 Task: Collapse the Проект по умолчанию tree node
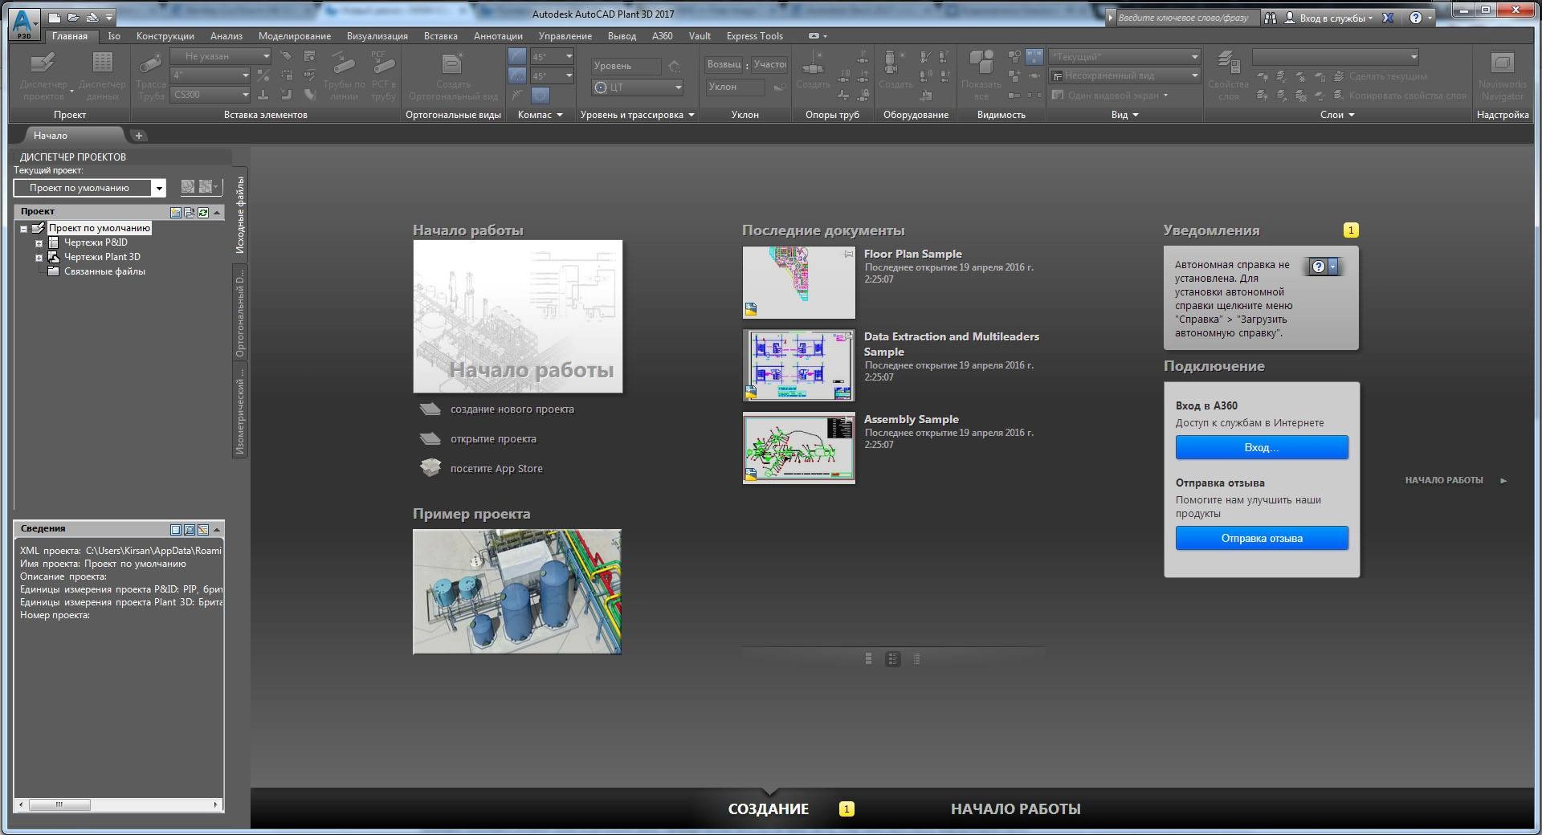[24, 229]
